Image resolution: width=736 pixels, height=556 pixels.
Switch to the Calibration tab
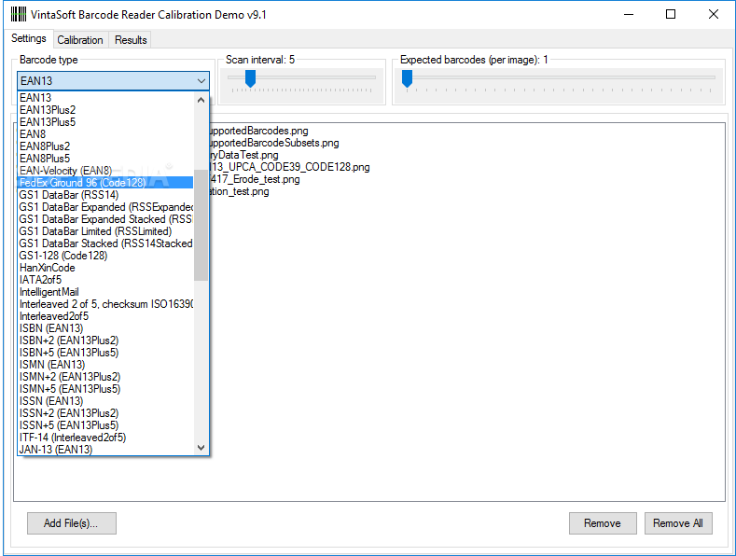[80, 40]
